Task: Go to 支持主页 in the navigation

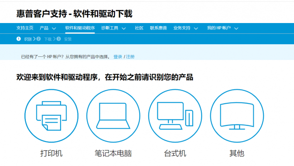Action: [x=25, y=28]
